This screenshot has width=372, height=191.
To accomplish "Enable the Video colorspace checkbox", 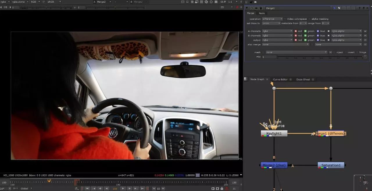I will [x=285, y=19].
